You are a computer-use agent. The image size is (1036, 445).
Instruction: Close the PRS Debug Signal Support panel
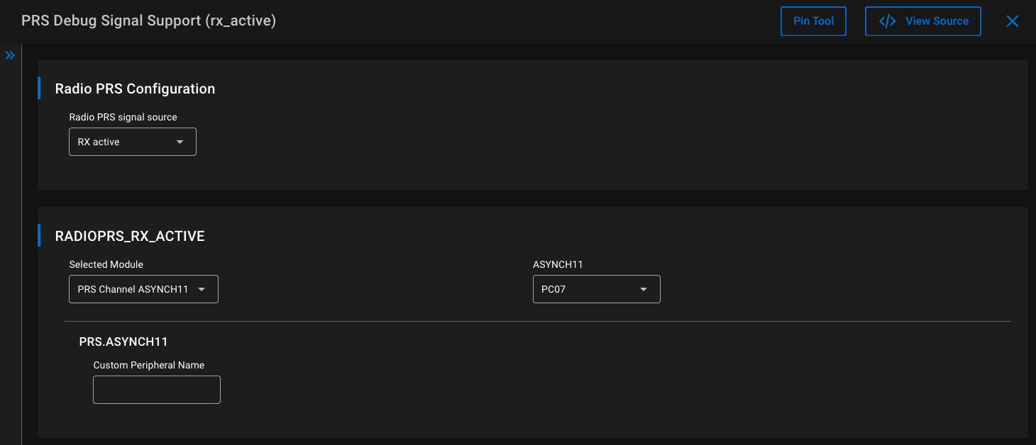click(1013, 21)
